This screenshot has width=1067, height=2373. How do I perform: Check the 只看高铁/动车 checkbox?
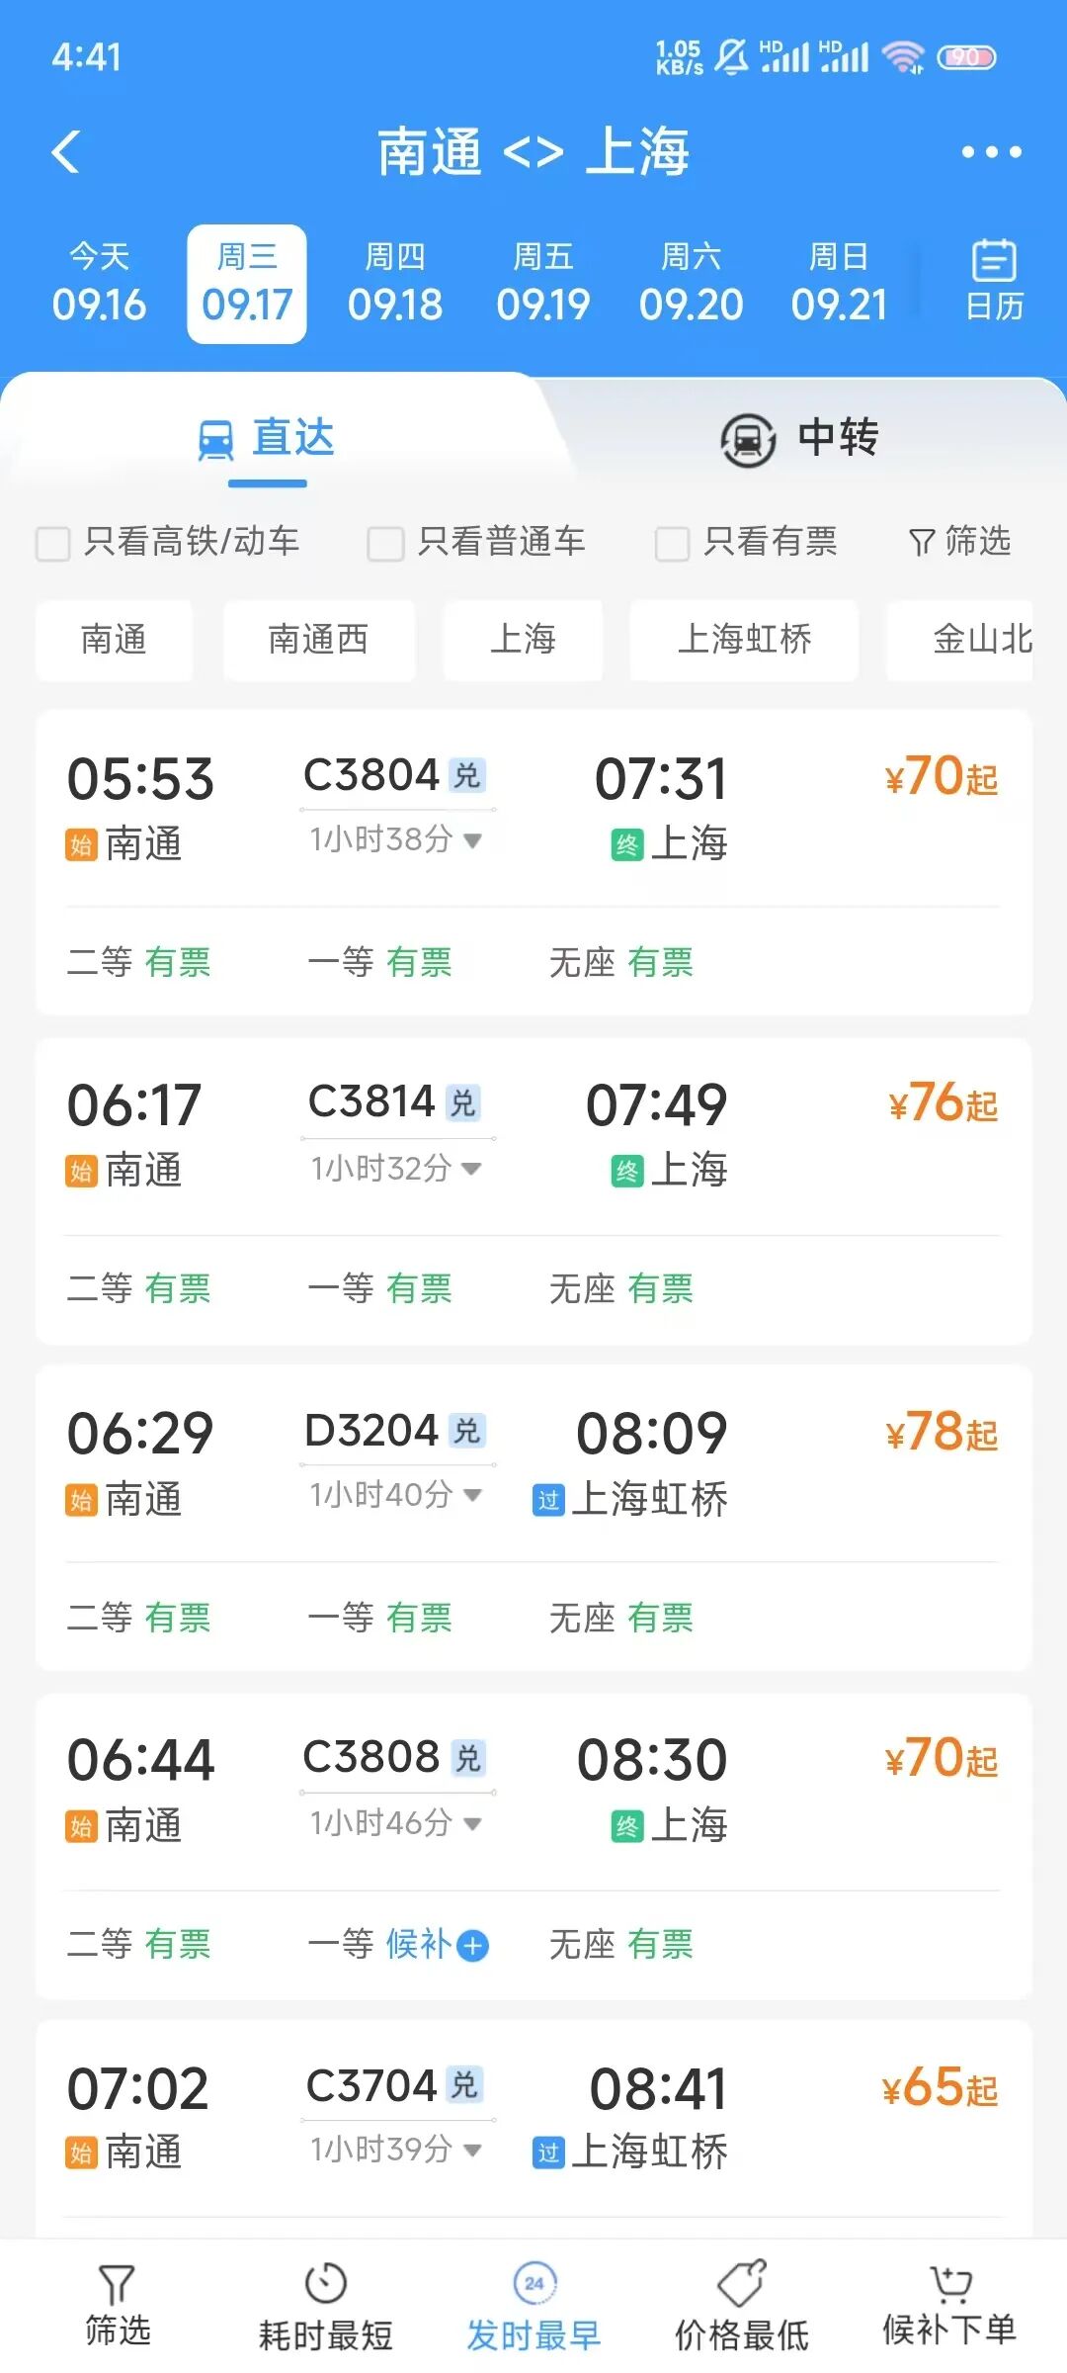click(53, 543)
